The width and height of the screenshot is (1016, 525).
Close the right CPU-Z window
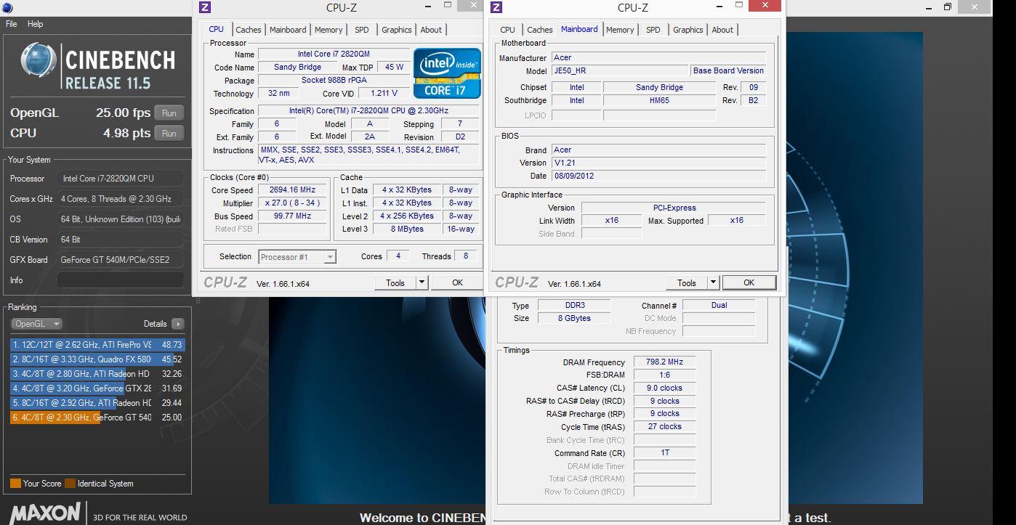coord(765,6)
